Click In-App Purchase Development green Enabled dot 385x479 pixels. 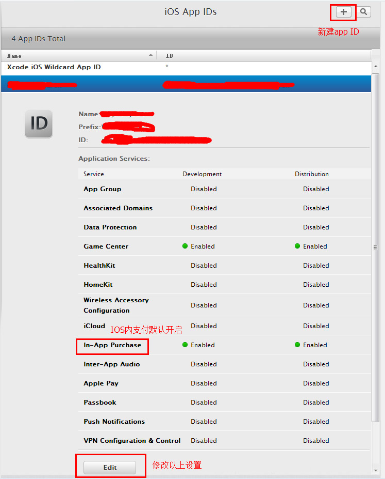185,345
